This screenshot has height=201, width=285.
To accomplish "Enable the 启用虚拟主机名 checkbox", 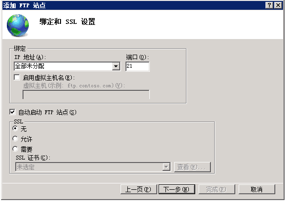I will point(17,78).
